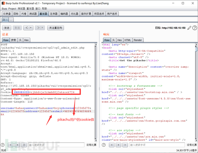
Task: Select request Raw tab
Action: pyautogui.click(x=6, y=40)
